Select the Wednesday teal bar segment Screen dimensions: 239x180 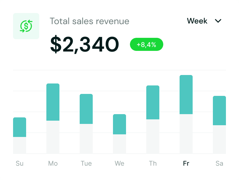[119, 124]
